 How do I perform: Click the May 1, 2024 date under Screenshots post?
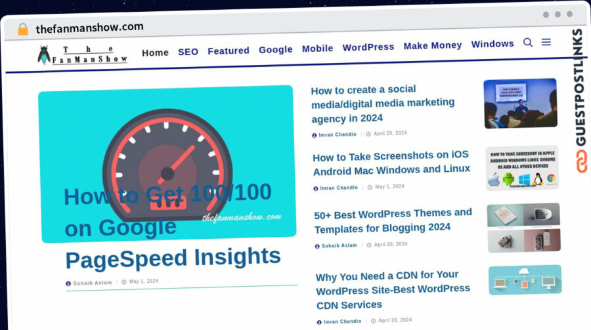tap(389, 186)
